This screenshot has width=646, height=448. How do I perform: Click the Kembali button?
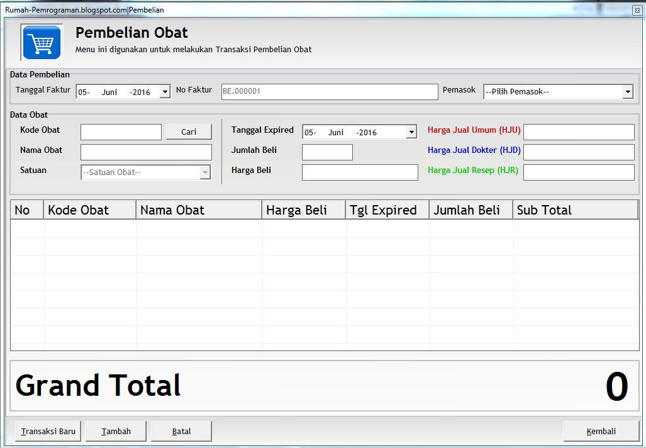(601, 431)
